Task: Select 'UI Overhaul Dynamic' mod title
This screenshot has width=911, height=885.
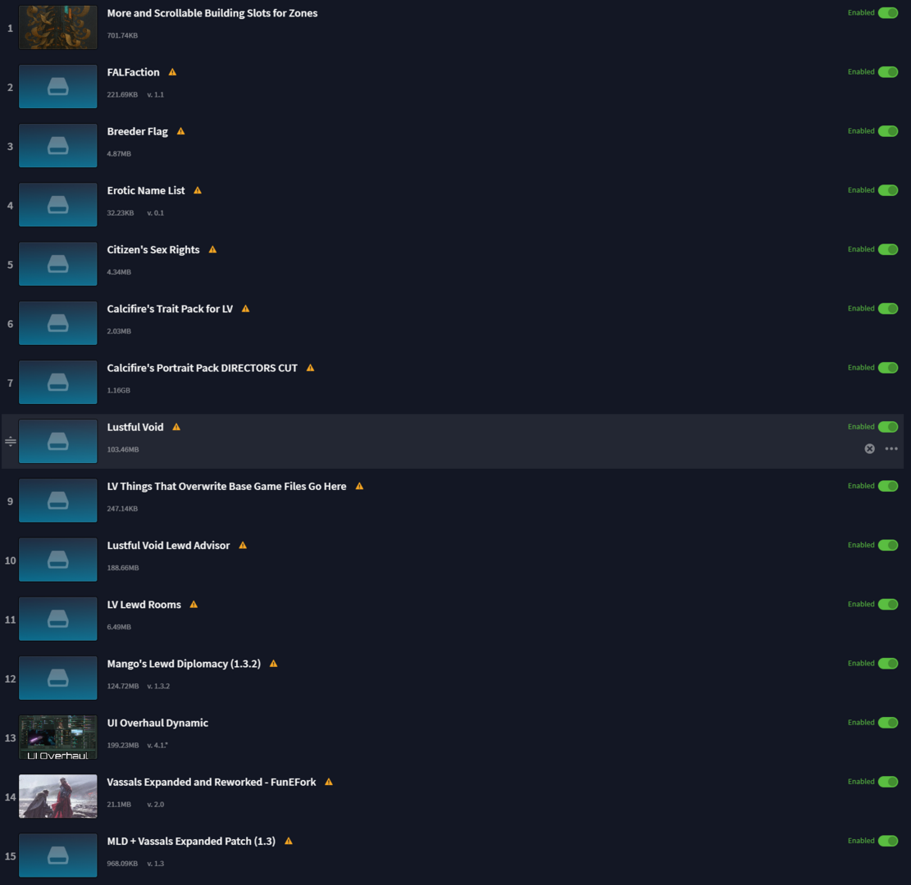Action: coord(157,723)
